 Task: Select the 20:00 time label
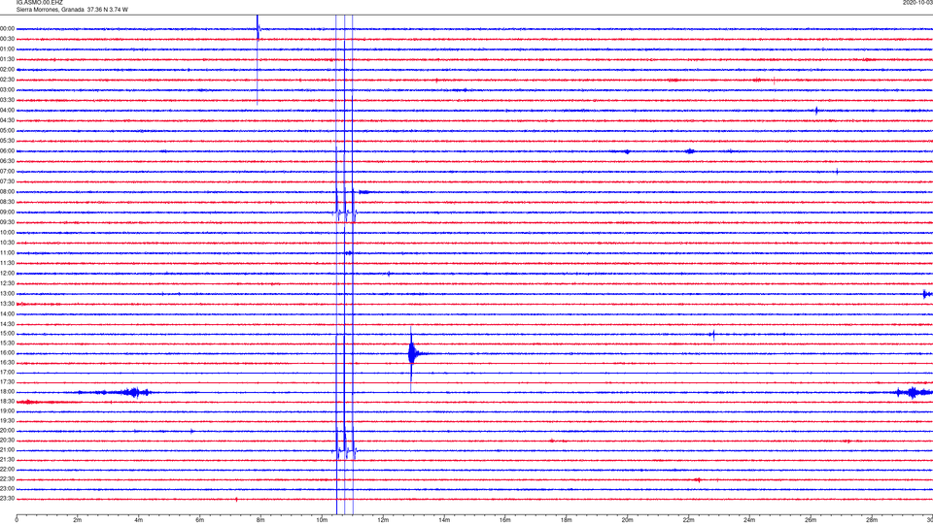[7, 431]
